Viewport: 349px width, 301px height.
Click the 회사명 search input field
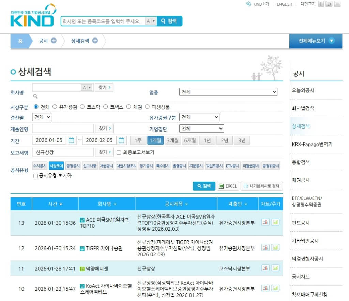coord(57,88)
